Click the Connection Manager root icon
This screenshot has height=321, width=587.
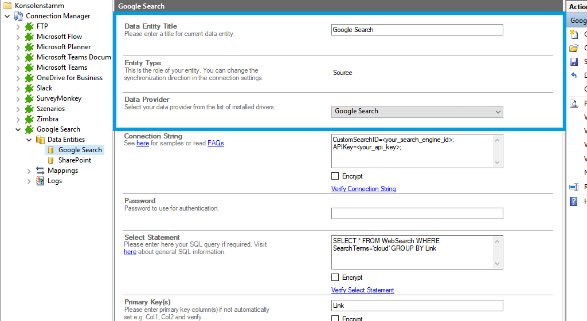[x=18, y=16]
